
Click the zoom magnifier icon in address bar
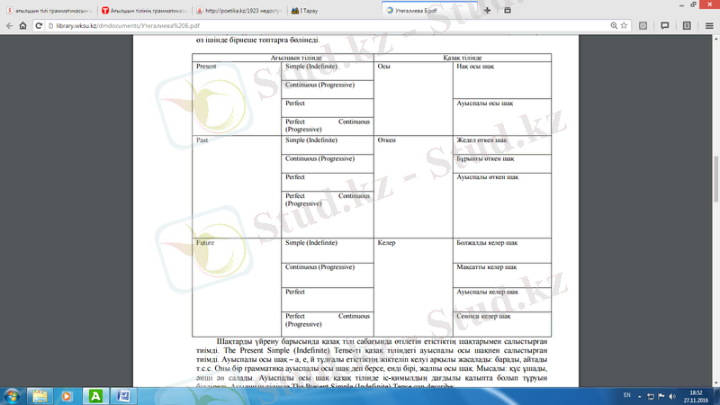coord(614,26)
